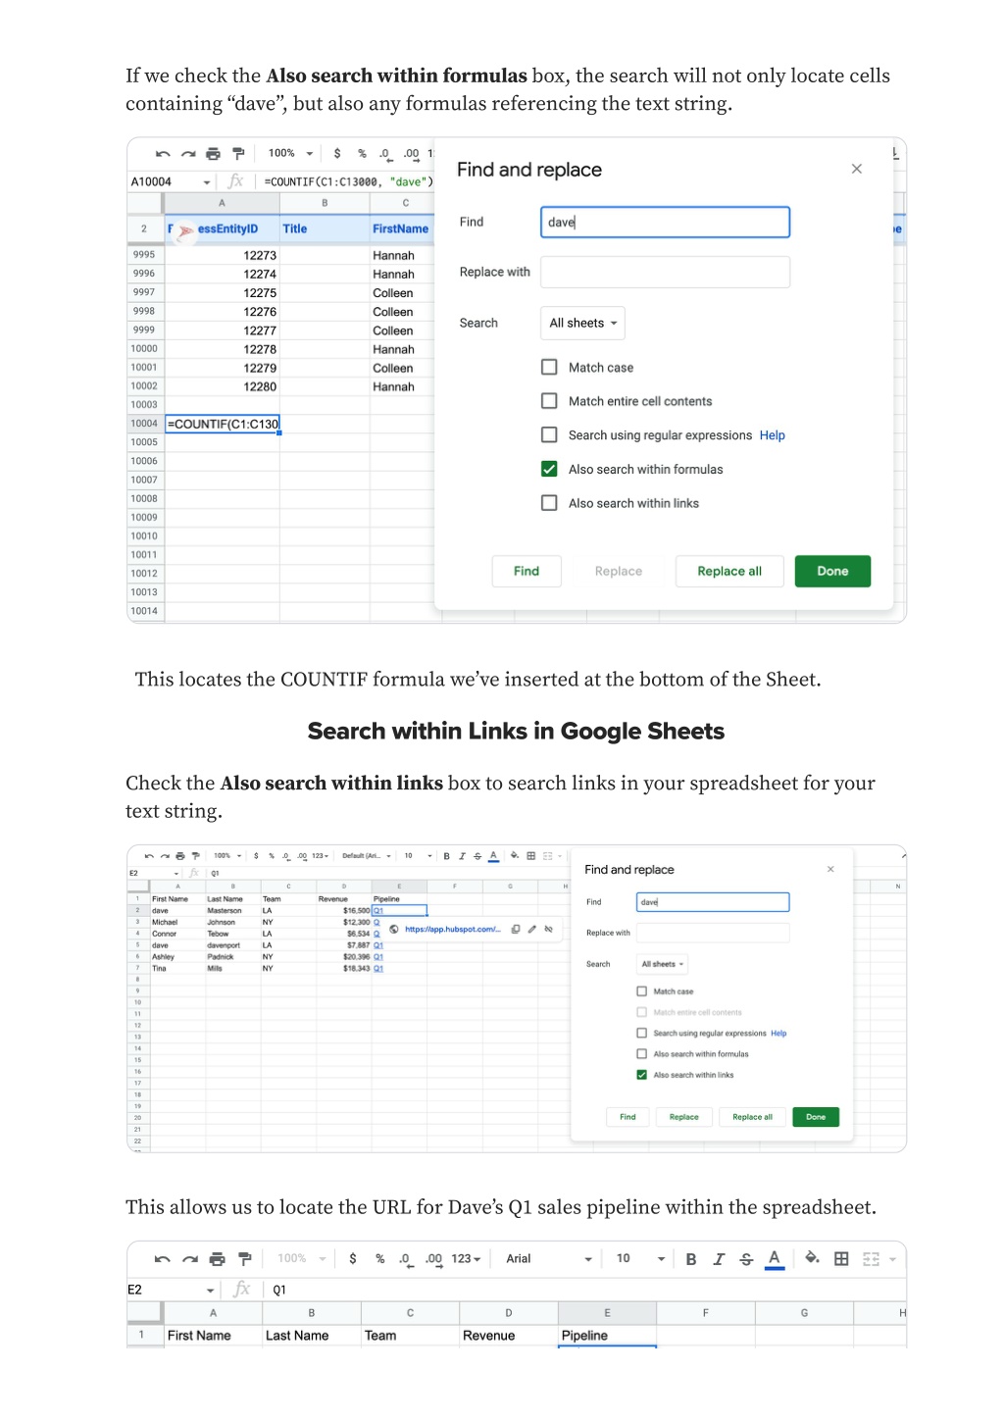Open font dropdown Default (Ari... in links screenshot
This screenshot has height=1421, width=1004.
pos(366,856)
